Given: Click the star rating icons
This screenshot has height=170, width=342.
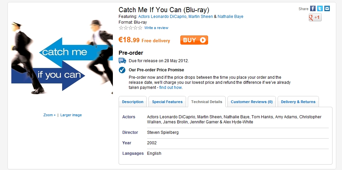Looking at the screenshot, I should point(130,28).
